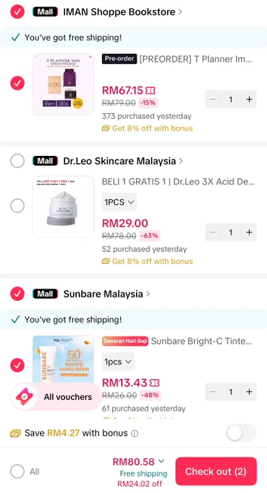This screenshot has height=493, width=267.
Task: Toggle the save with bonus switch
Action: pyautogui.click(x=241, y=434)
